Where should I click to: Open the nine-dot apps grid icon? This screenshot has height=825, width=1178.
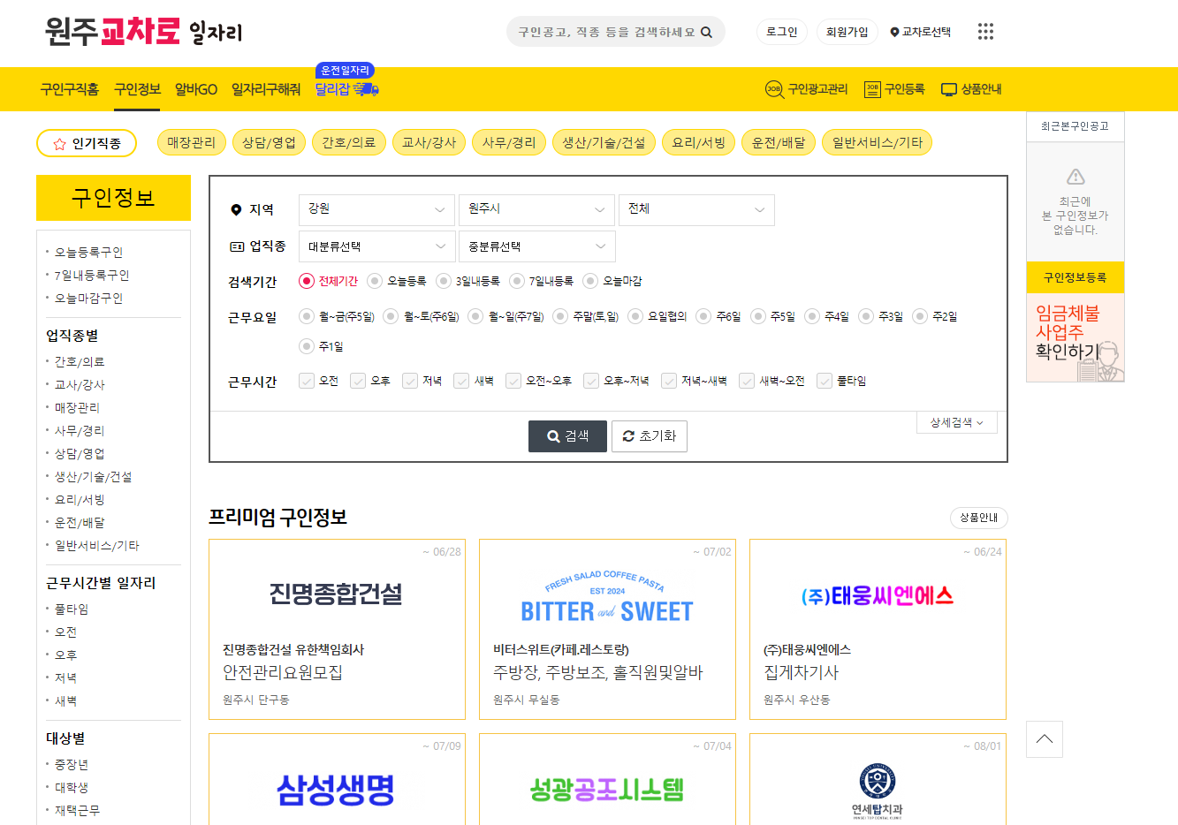(985, 32)
